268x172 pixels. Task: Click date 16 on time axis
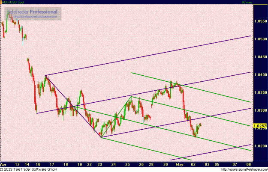pyautogui.click(x=38, y=164)
